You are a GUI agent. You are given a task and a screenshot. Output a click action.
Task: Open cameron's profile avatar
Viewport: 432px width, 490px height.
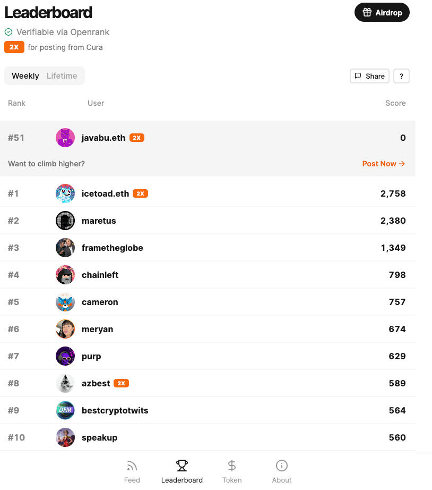65,302
